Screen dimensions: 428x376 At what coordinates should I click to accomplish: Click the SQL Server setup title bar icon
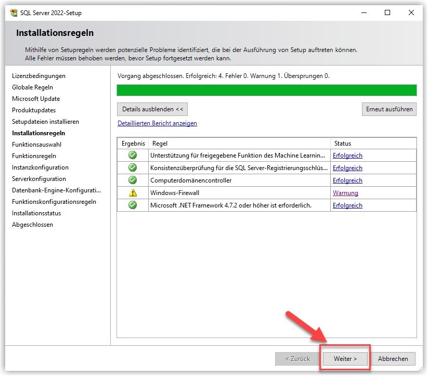tap(14, 12)
